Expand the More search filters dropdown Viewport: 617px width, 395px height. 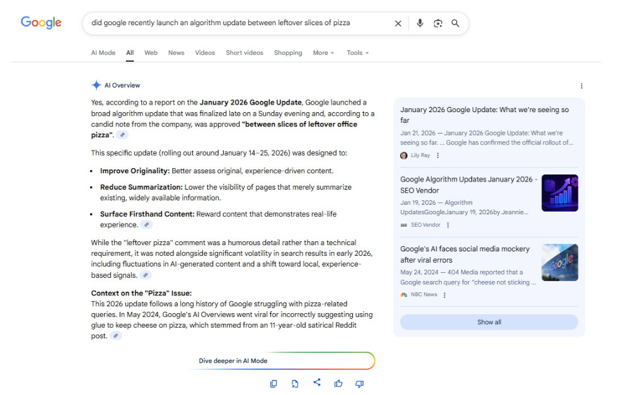(323, 53)
